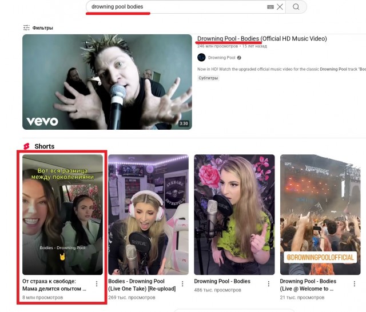
Task: Open short thumbnail with green shirt singer
Action: 234,214
